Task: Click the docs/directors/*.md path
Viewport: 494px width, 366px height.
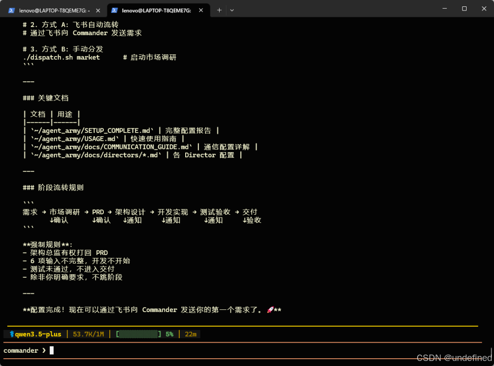Action: pyautogui.click(x=96, y=155)
